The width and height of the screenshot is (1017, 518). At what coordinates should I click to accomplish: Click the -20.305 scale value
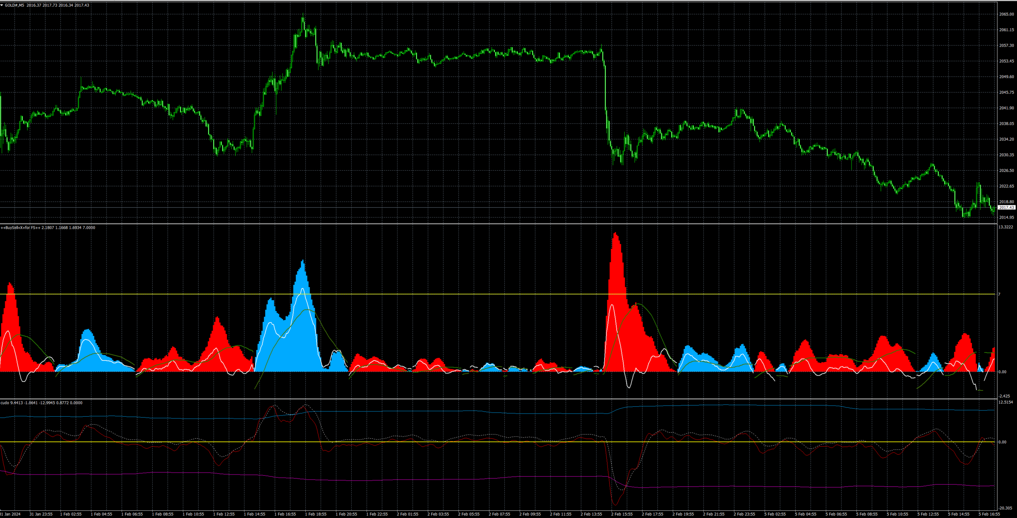tap(1005, 508)
